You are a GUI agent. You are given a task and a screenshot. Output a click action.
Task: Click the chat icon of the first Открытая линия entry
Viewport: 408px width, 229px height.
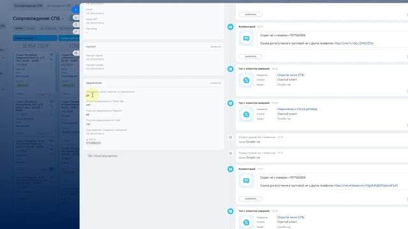[x=246, y=80]
